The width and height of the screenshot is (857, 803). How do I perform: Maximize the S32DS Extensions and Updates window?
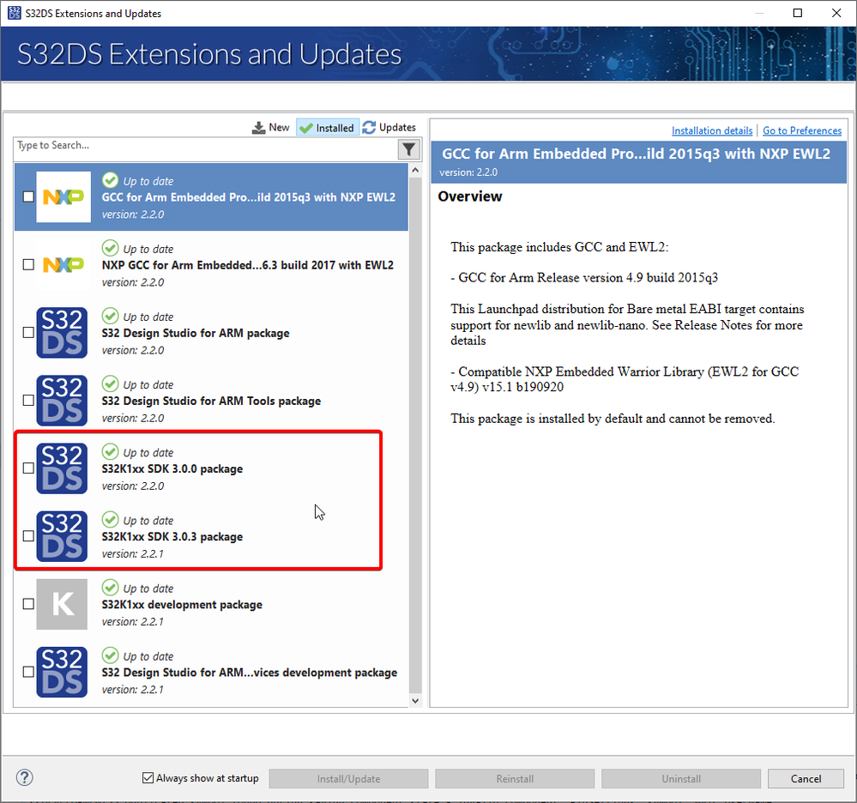(798, 13)
